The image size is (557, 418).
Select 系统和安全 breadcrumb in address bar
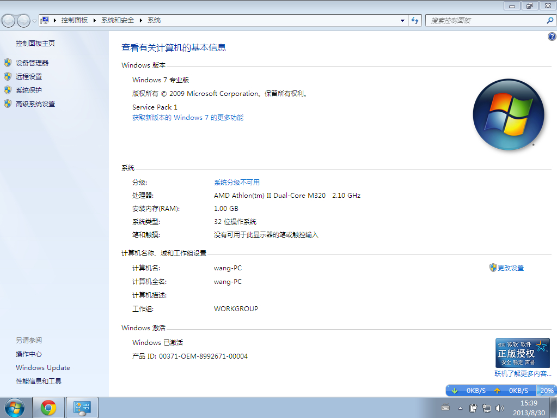pos(118,20)
